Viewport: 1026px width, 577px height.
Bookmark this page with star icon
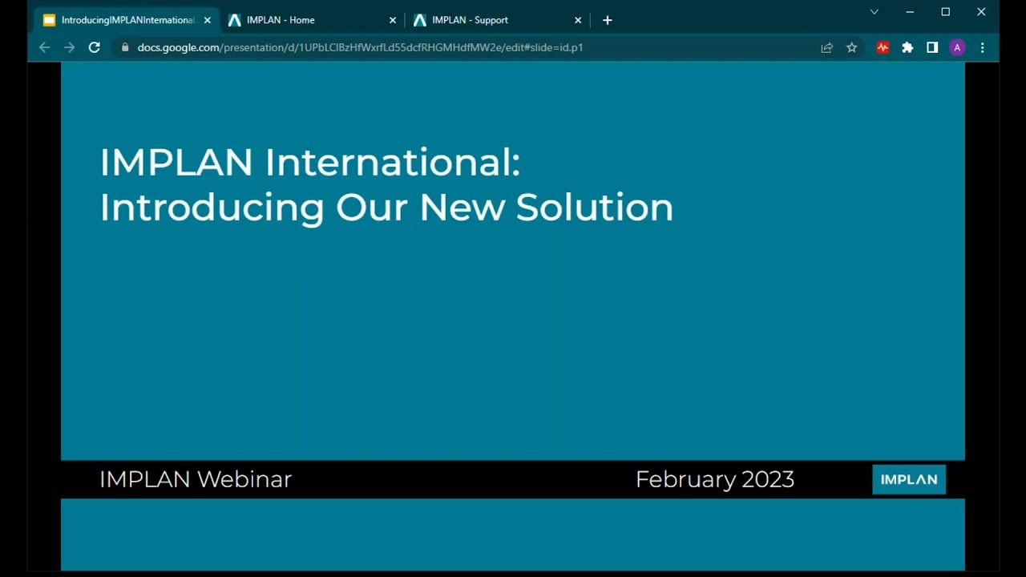[x=852, y=47]
